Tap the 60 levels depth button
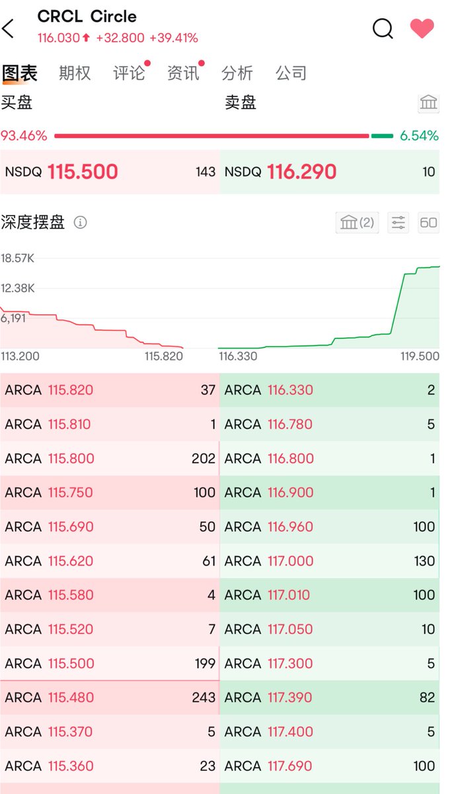This screenshot has width=452, height=794. (x=428, y=222)
